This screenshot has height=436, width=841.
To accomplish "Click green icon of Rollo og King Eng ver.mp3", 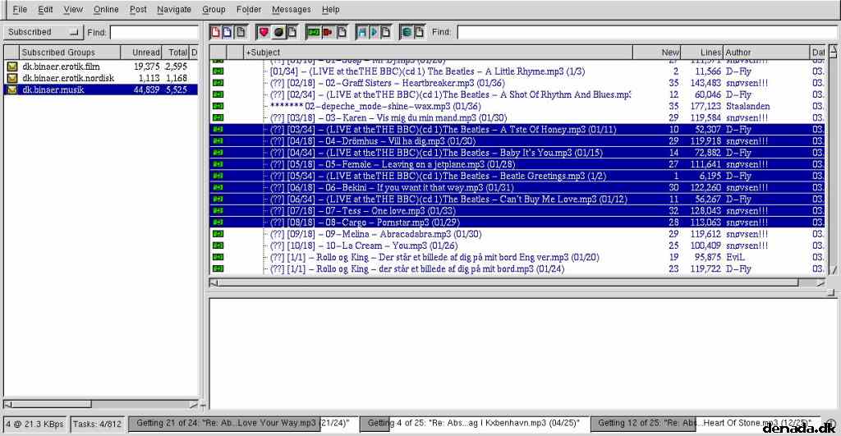I will pyautogui.click(x=218, y=257).
